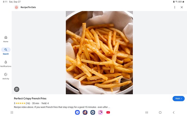Tap the back navigation arrow

point(174,112)
